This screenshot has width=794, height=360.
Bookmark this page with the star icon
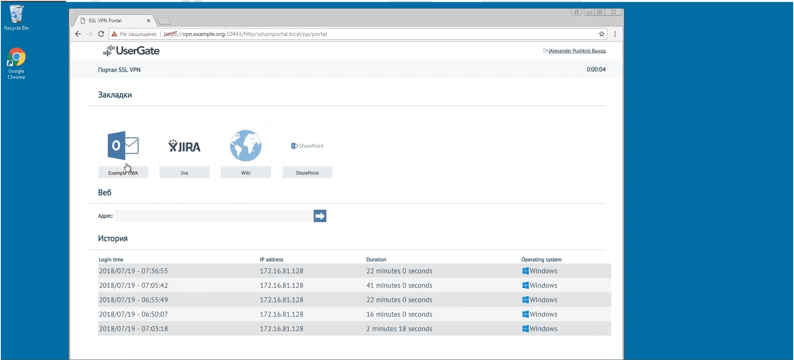click(602, 34)
